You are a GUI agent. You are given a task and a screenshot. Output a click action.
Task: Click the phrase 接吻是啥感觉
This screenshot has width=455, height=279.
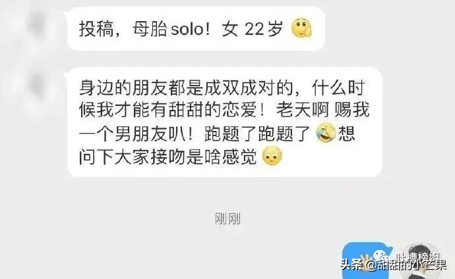coord(204,157)
